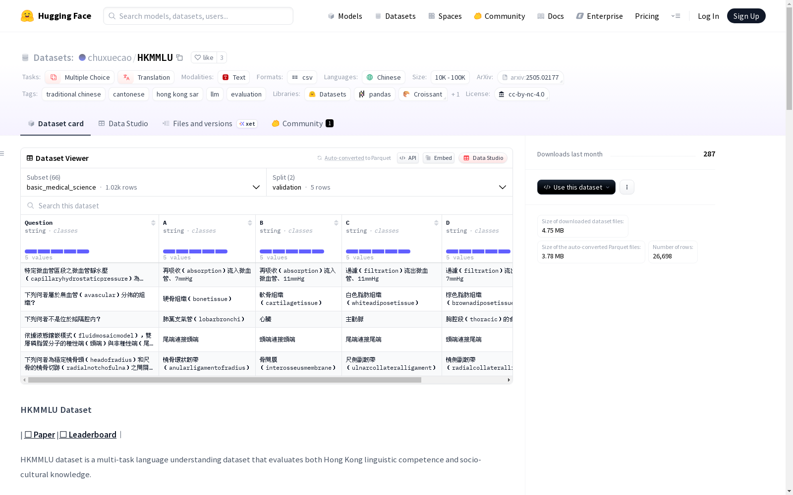
Task: Open Datasets in the top navigation
Action: [396, 16]
